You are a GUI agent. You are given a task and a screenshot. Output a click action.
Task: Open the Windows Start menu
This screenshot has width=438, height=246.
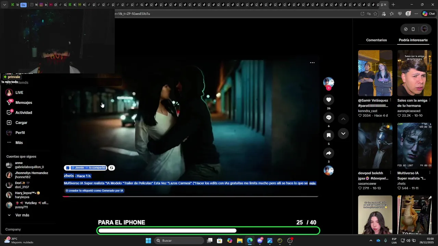click(x=148, y=241)
